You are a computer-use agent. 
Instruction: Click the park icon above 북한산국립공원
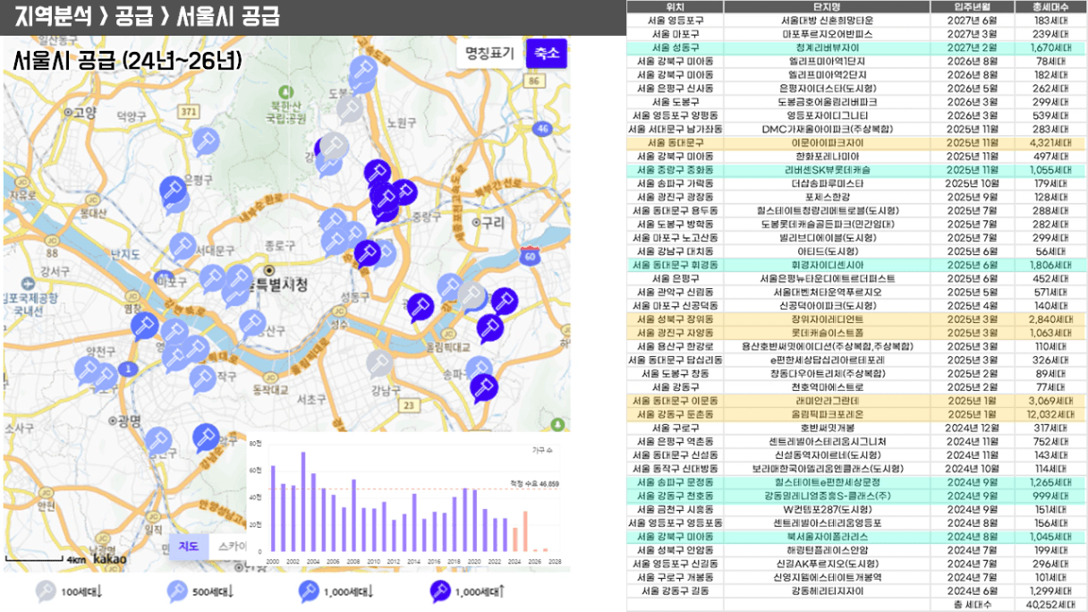click(x=285, y=91)
